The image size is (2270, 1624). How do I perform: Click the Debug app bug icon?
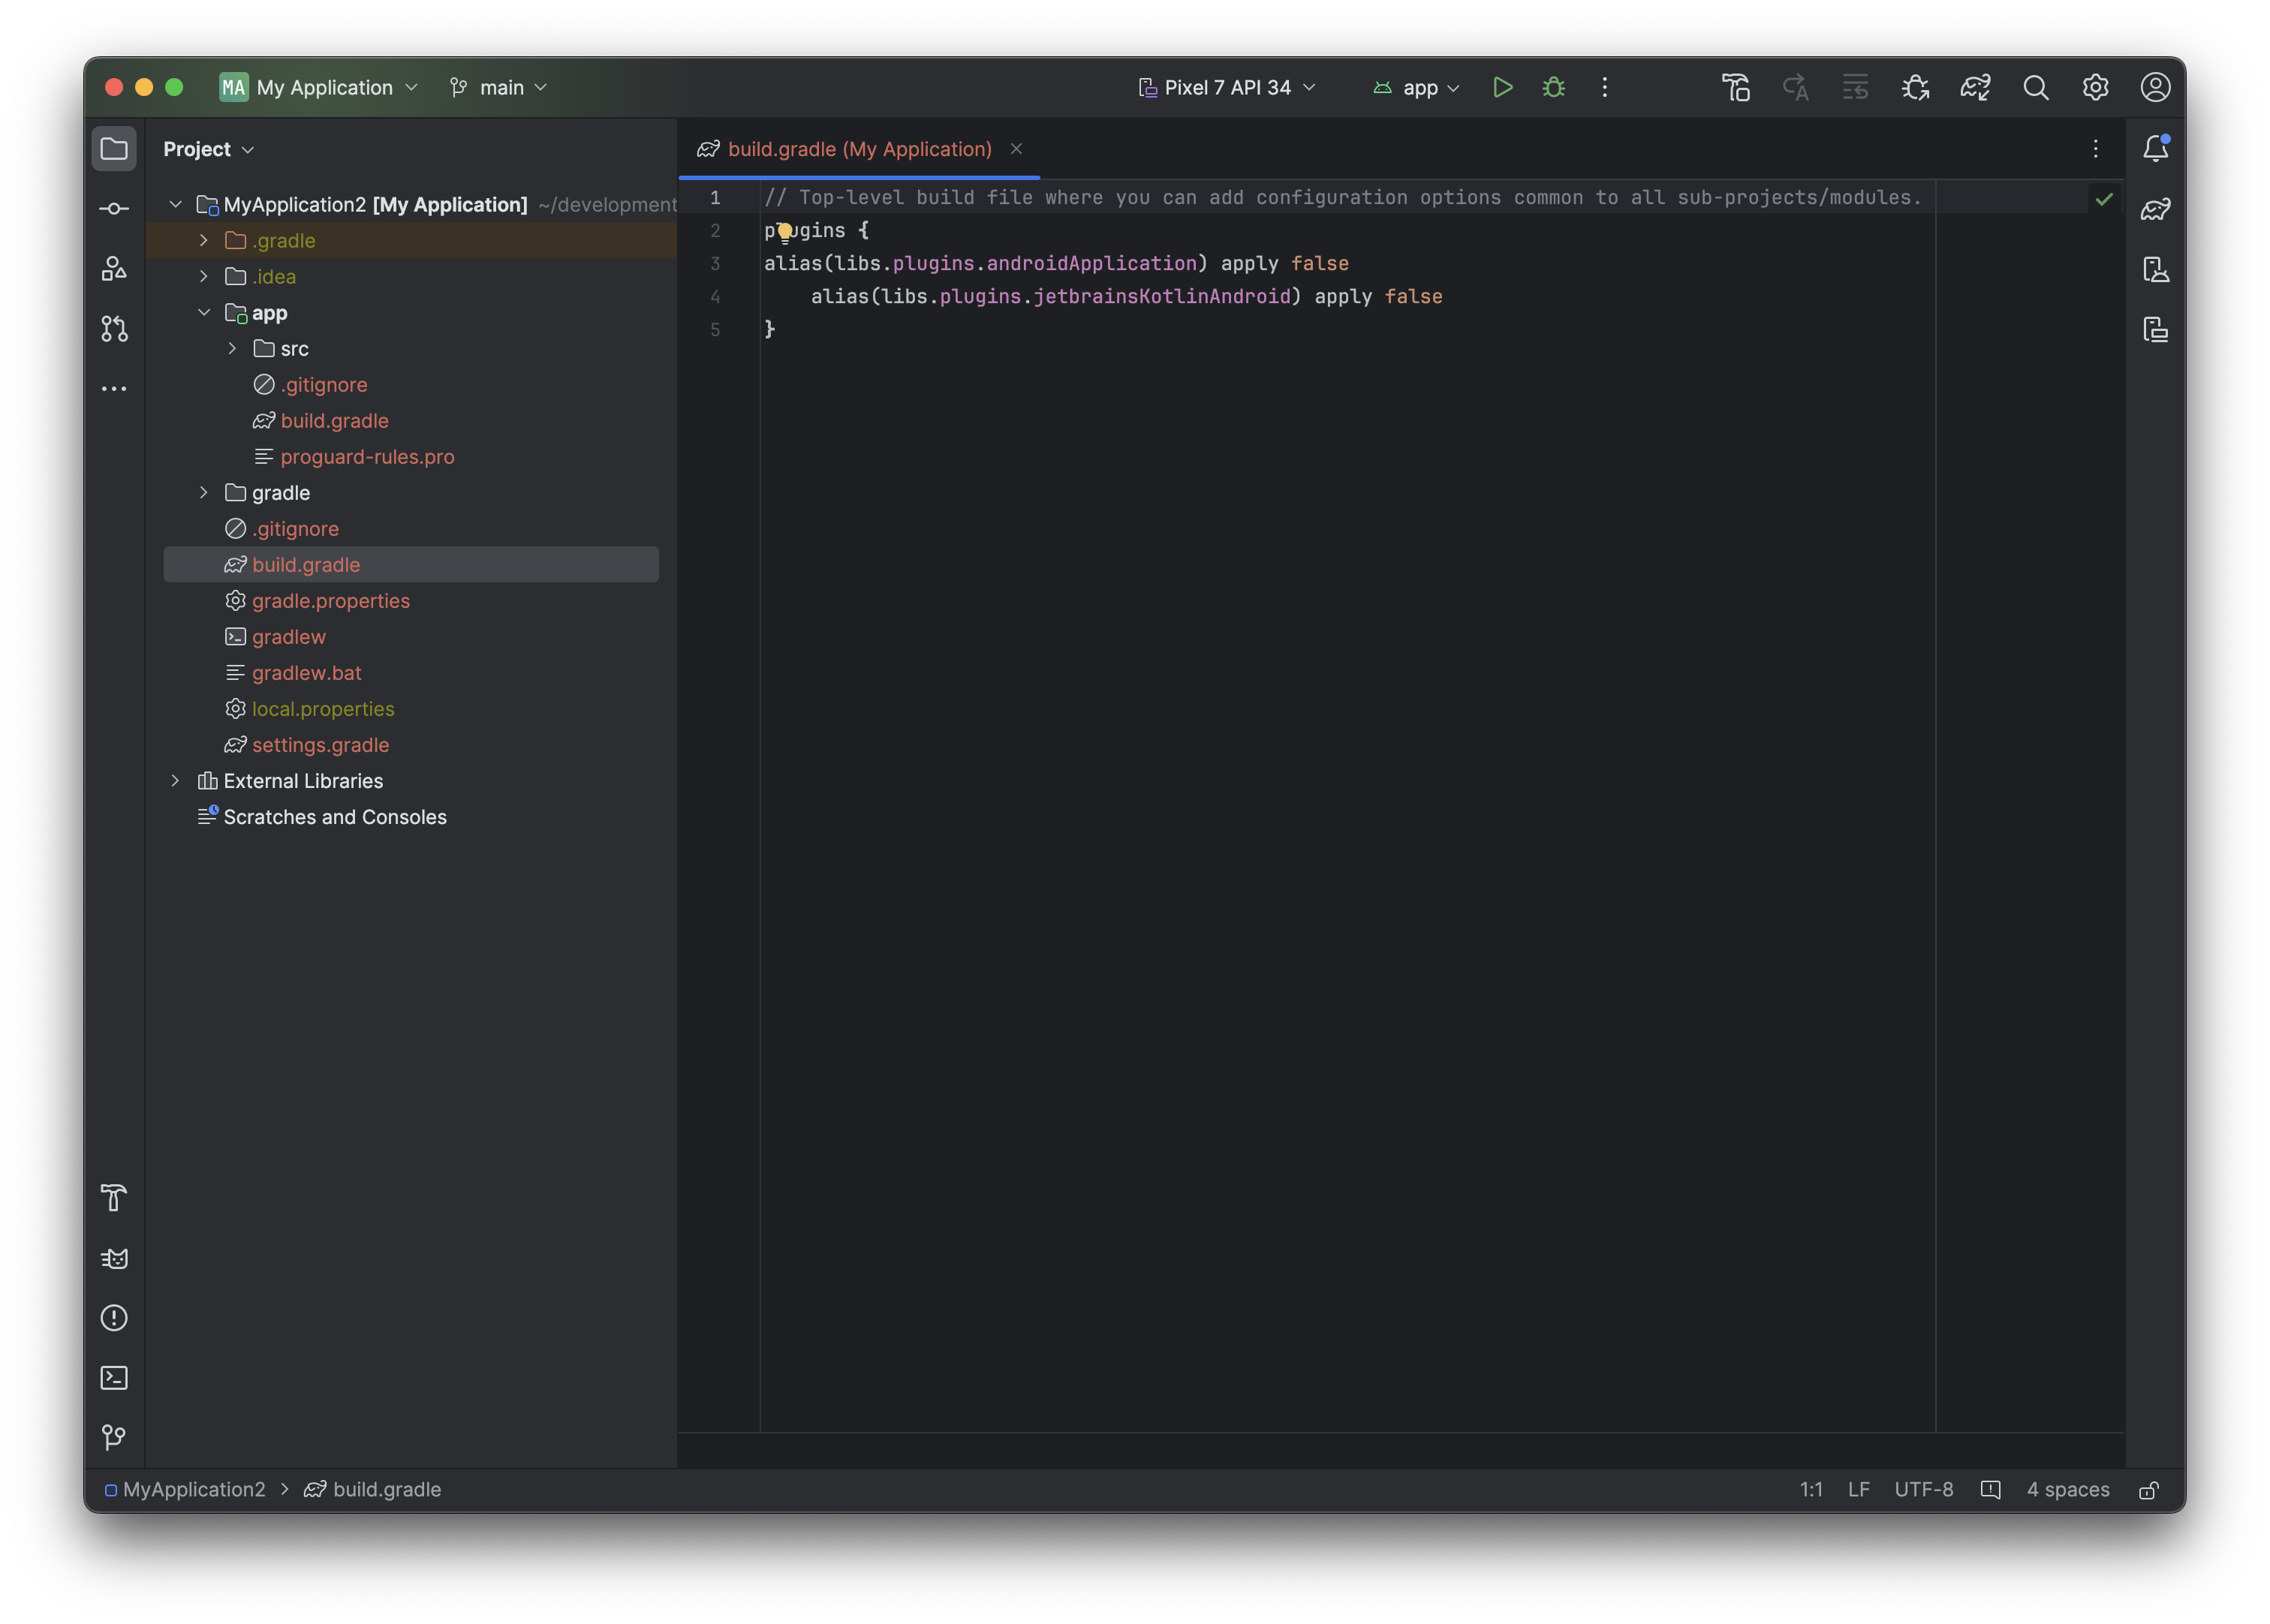[1553, 87]
